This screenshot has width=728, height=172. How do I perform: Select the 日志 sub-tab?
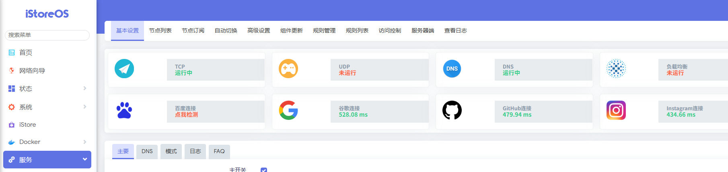coord(195,151)
